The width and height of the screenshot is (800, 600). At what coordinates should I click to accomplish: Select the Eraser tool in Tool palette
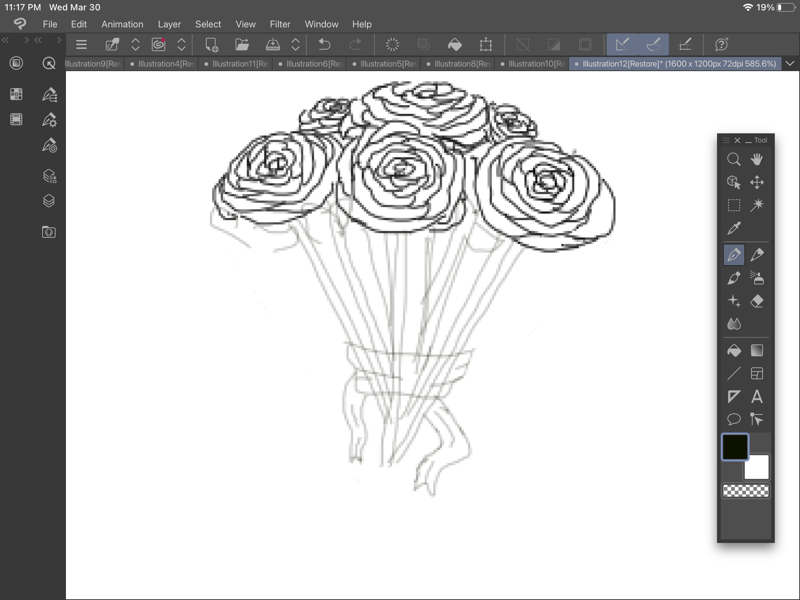coord(757,301)
